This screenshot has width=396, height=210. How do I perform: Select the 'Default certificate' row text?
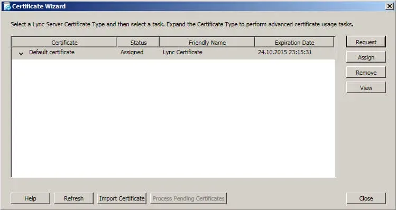point(52,52)
